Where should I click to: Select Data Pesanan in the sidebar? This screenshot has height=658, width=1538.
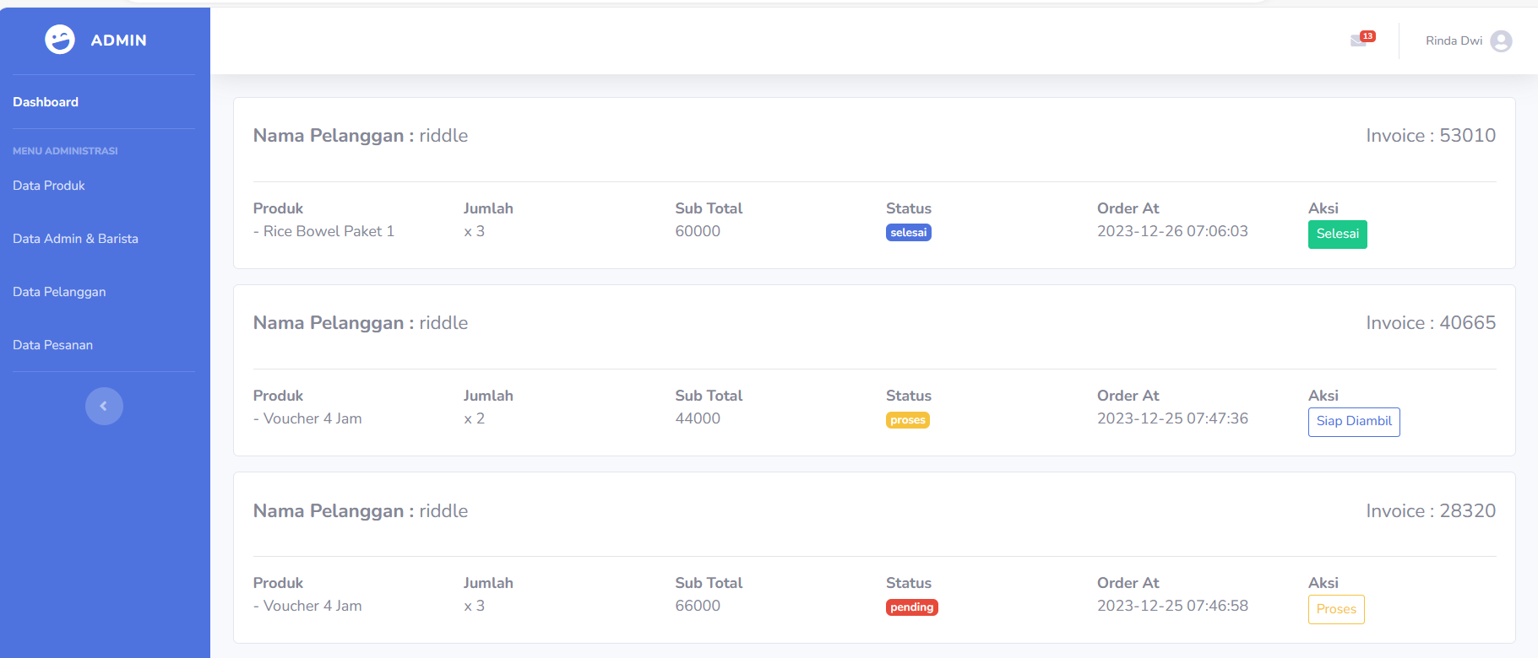click(x=52, y=345)
